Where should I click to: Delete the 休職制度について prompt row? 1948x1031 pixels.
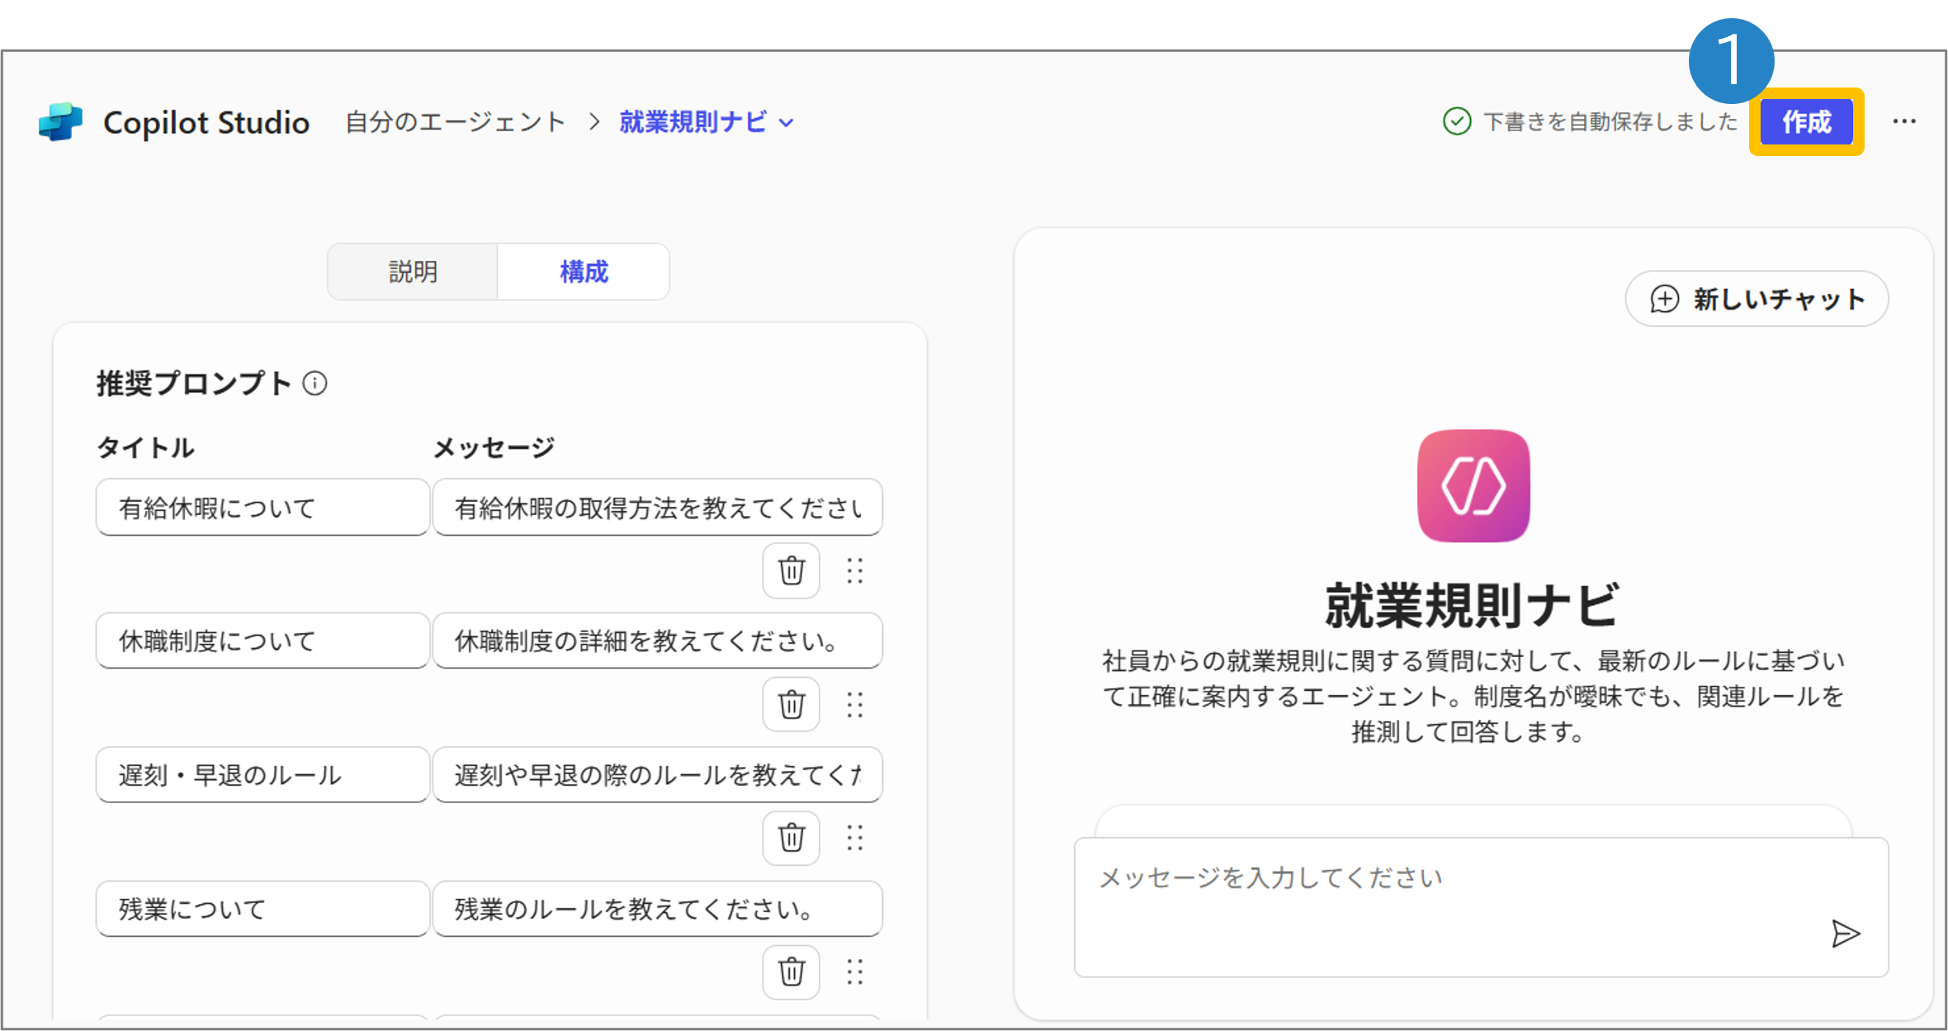click(x=791, y=704)
